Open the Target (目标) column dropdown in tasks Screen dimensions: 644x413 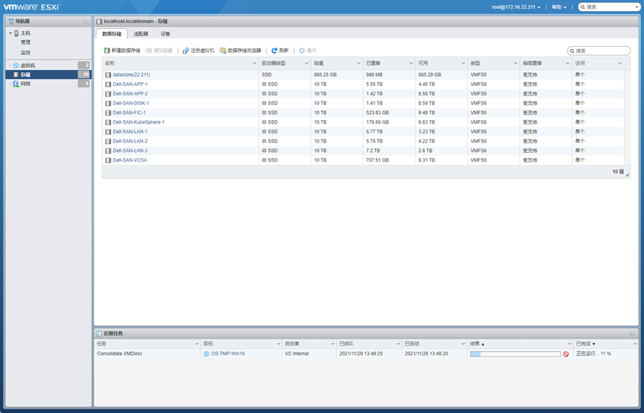click(278, 344)
